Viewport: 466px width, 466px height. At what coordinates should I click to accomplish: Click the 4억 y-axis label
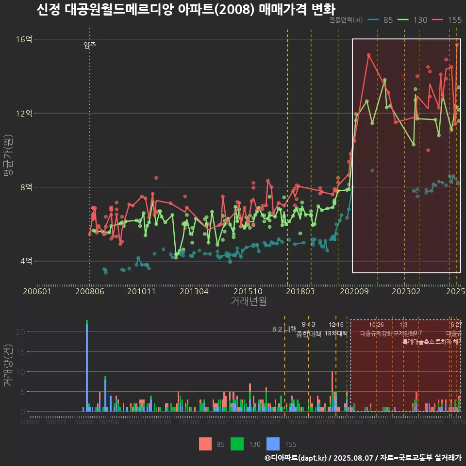(x=26, y=261)
